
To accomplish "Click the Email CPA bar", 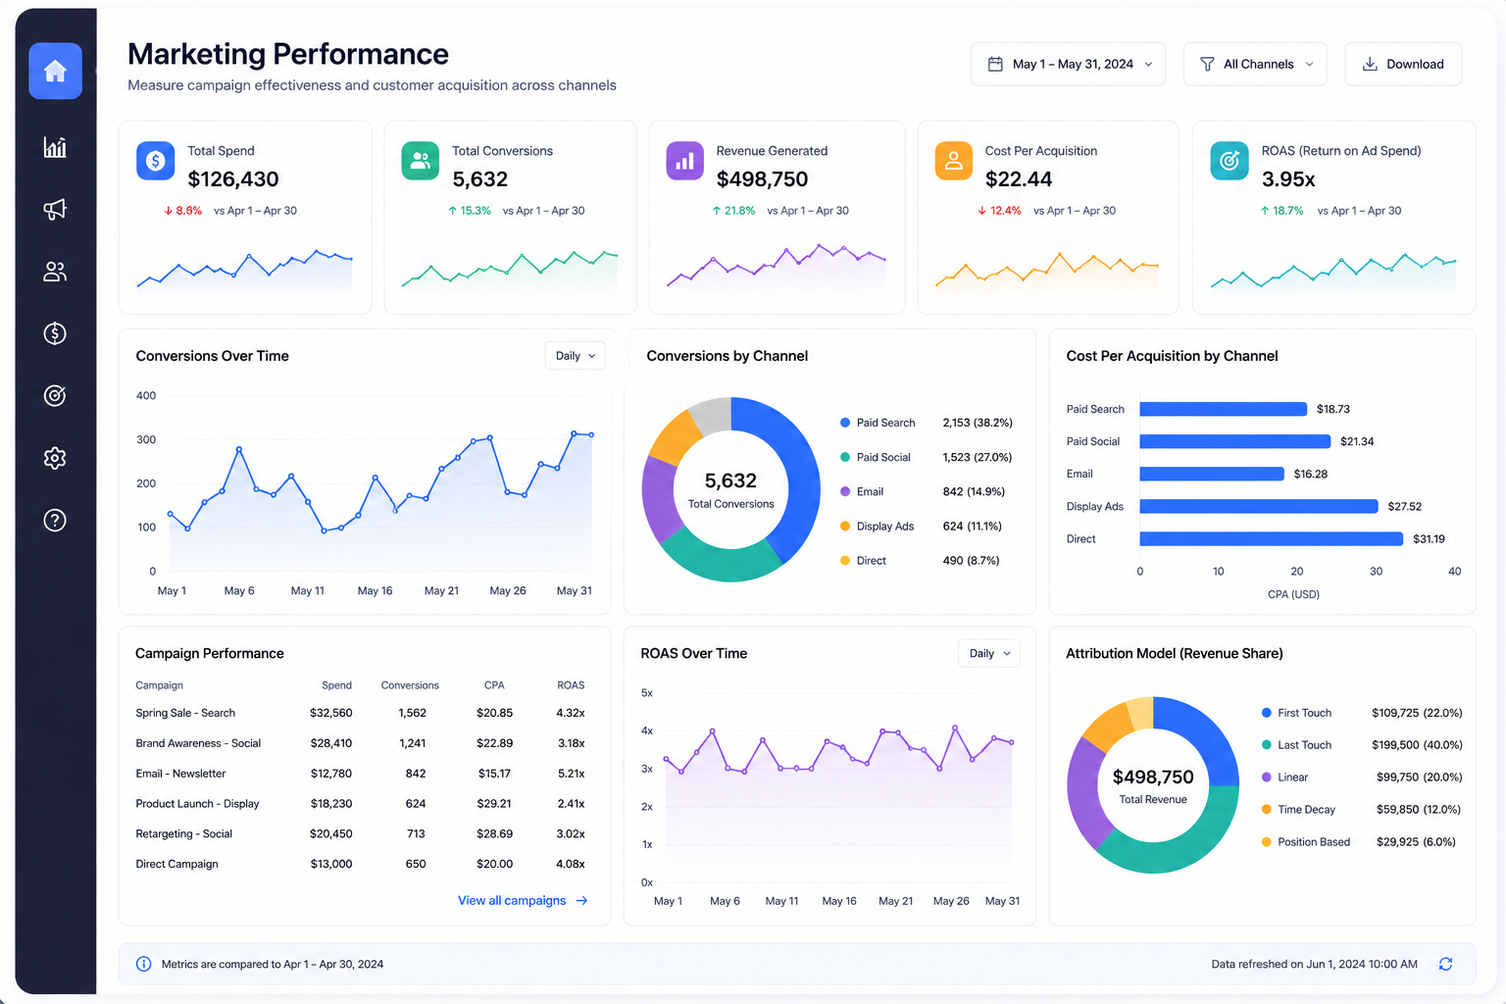I will click(1212, 474).
